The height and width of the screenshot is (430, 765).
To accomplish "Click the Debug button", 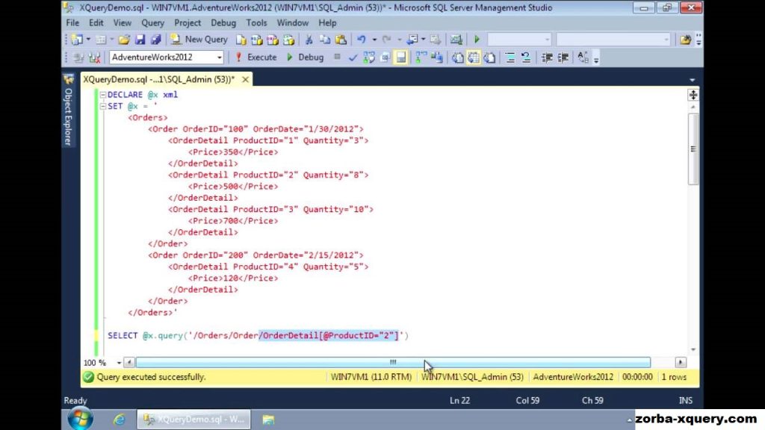I will click(305, 57).
